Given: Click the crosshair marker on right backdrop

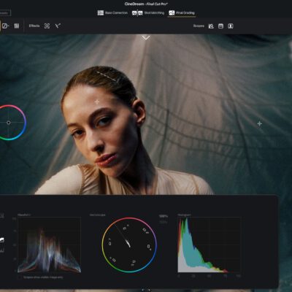Looking at the screenshot, I should 260,123.
